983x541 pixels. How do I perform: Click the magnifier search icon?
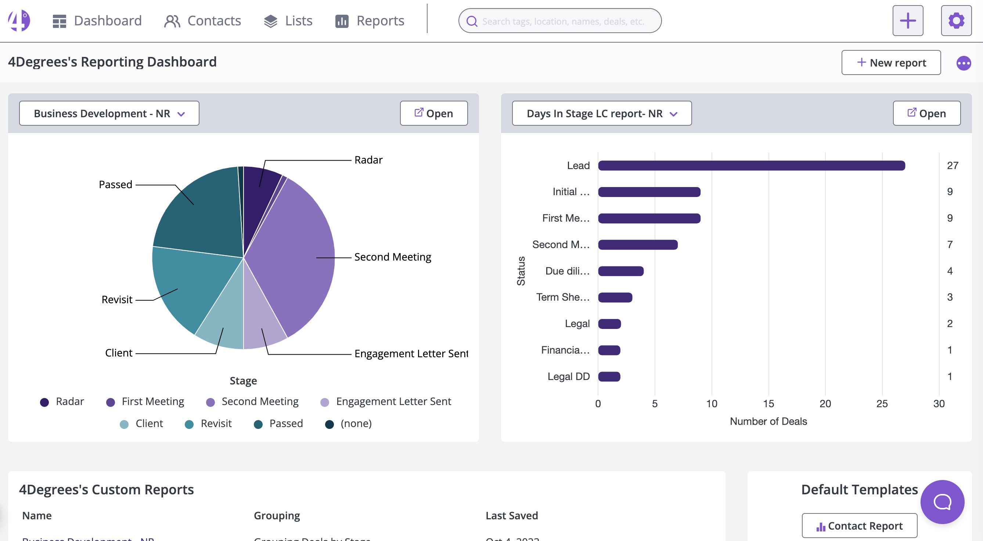click(472, 21)
